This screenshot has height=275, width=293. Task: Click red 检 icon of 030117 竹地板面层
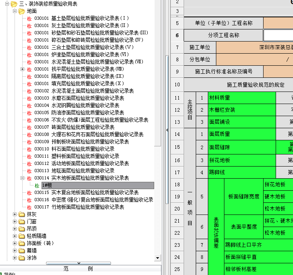click(29, 207)
